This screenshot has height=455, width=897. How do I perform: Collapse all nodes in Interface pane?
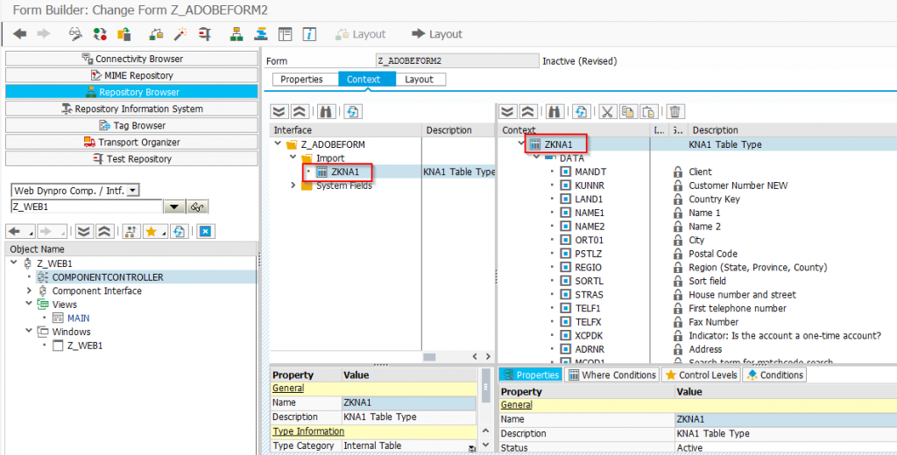(x=300, y=111)
